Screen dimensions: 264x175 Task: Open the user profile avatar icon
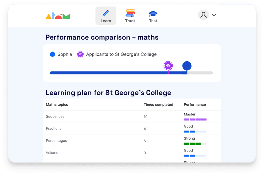[204, 15]
